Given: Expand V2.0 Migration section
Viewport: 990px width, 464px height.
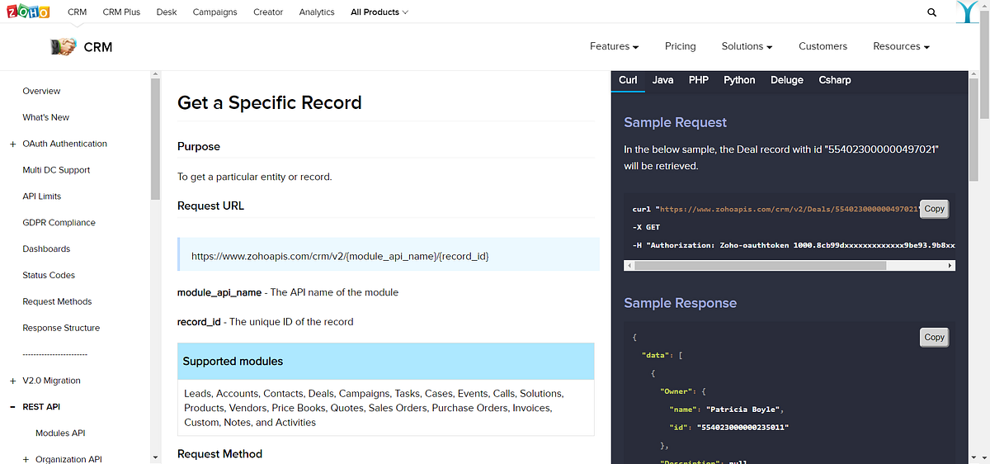Looking at the screenshot, I should [x=12, y=381].
